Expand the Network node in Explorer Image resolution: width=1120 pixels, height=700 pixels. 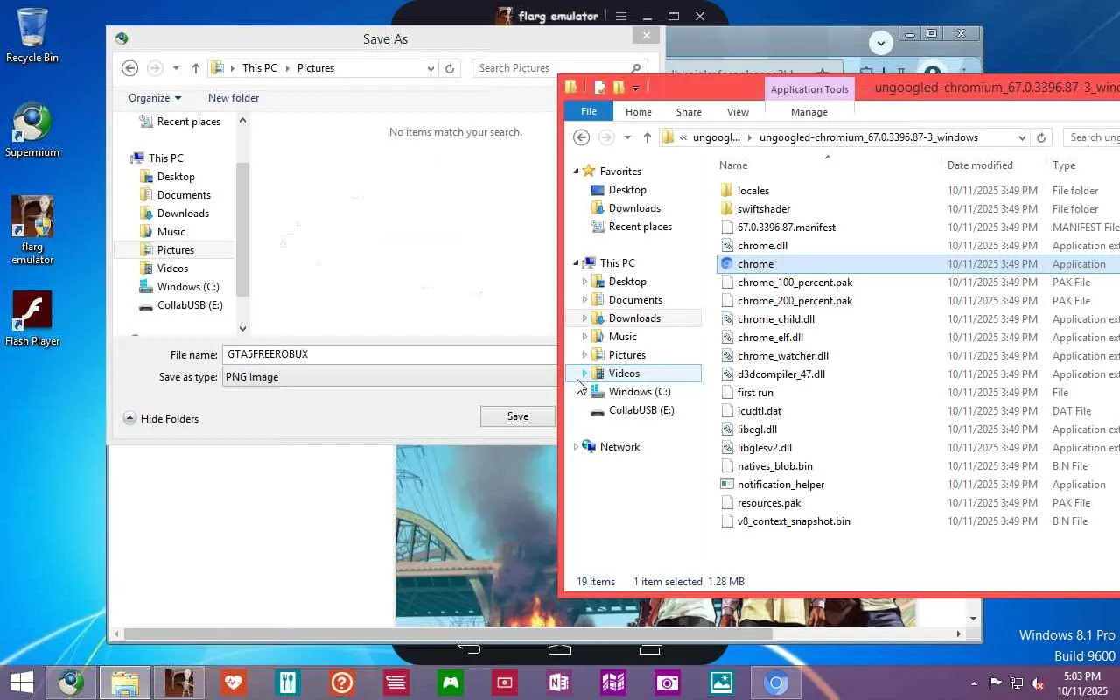[576, 447]
